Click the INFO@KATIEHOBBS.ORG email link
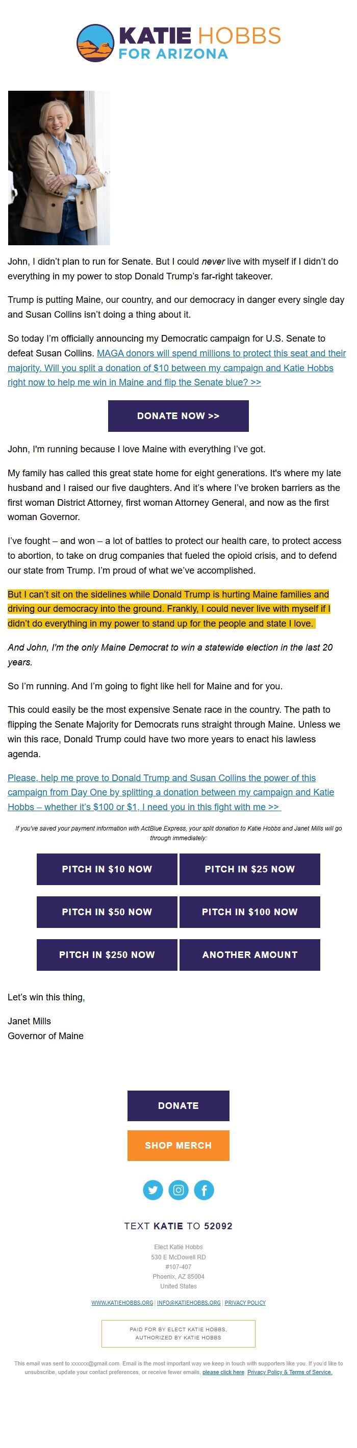Viewport: 357px width, 1448px height. click(189, 1302)
